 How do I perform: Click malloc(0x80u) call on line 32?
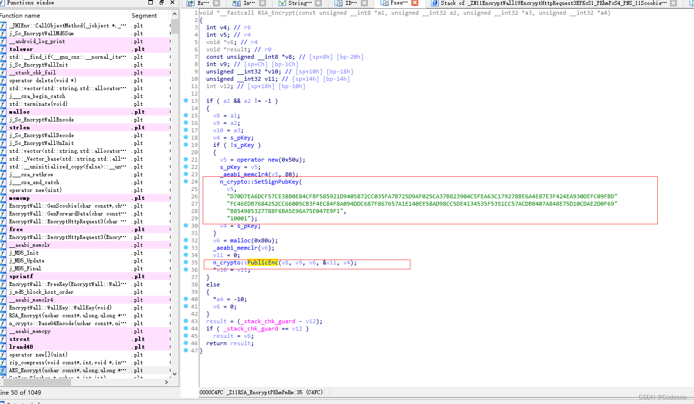[x=251, y=240]
